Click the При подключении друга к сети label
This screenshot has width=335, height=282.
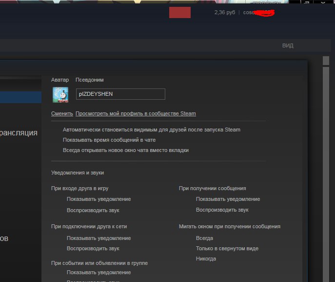[x=89, y=227]
